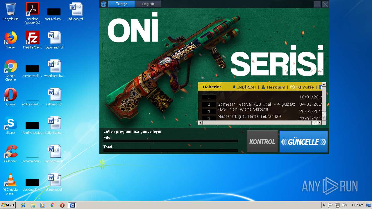Select stagewe.rtf file on desktop

(54, 182)
